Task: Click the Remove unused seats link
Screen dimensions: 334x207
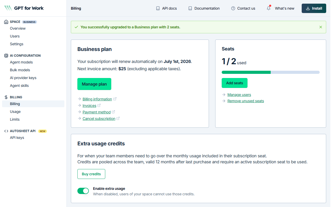Action: (x=246, y=101)
